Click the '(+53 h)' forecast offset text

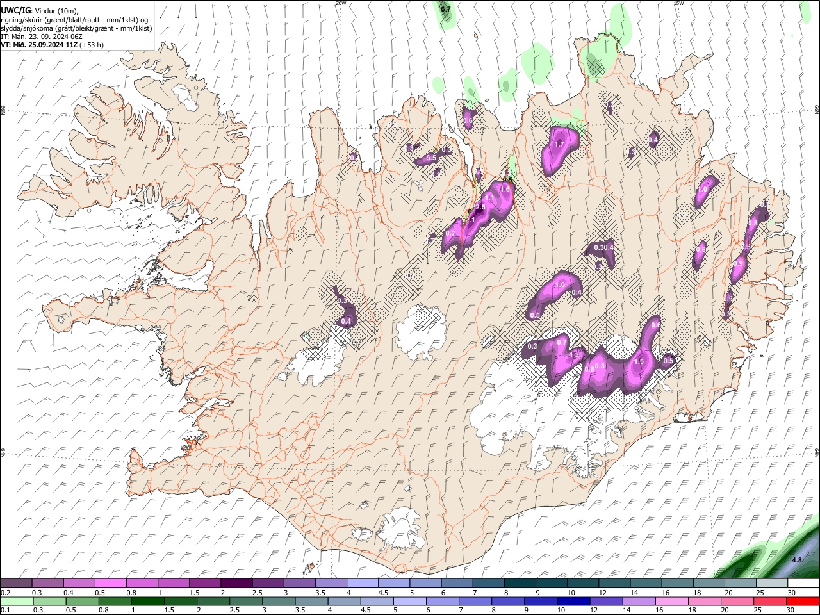coord(92,45)
